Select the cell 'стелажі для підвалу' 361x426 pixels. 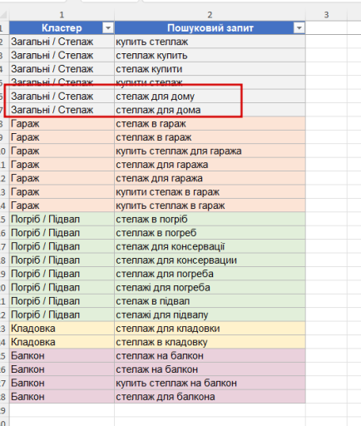click(x=210, y=315)
